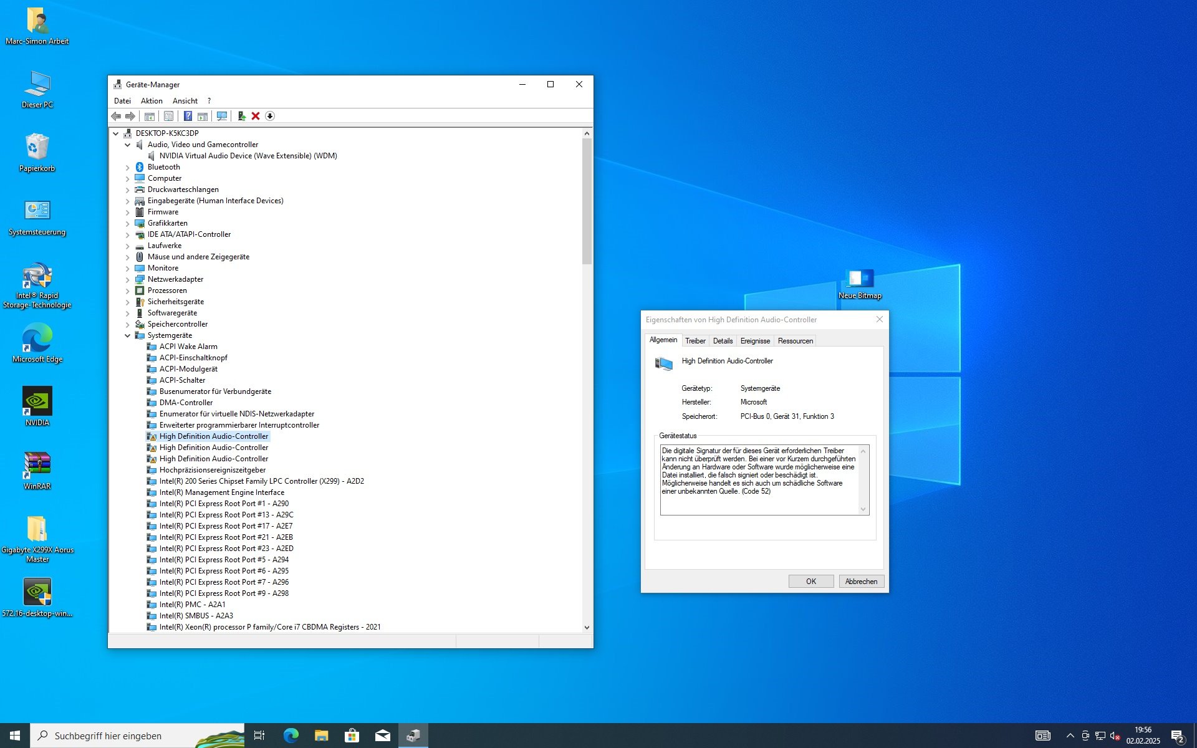1197x748 pixels.
Task: Switch to the Treiber tab
Action: (x=695, y=341)
